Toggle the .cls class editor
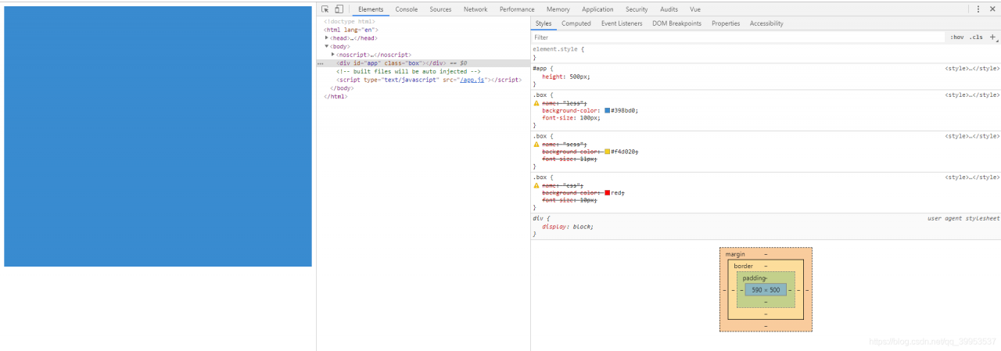This screenshot has width=1001, height=351. click(x=976, y=37)
